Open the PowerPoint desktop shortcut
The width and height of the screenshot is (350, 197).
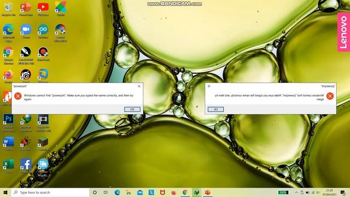coord(26,9)
